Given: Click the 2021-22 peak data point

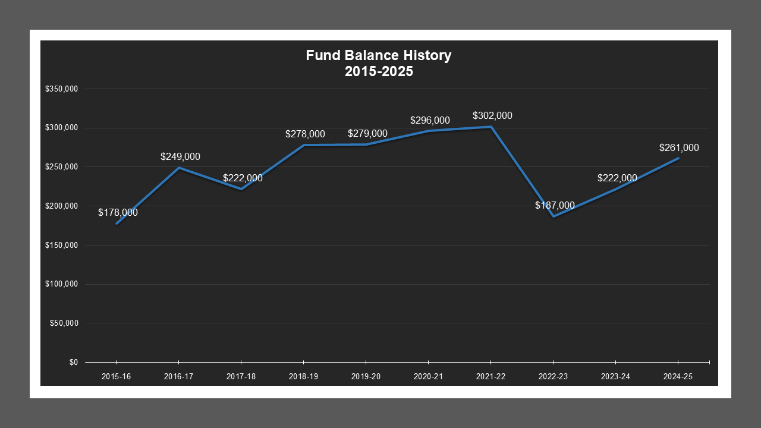Looking at the screenshot, I should [490, 127].
